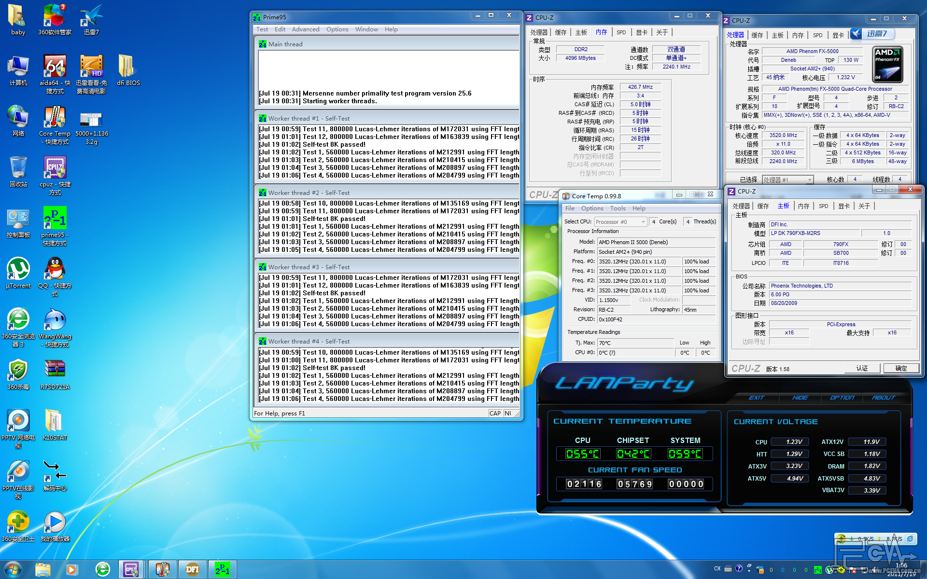This screenshot has width=927, height=579.
Task: Open the 5000+1.136 3.2g file icon
Action: point(91,125)
